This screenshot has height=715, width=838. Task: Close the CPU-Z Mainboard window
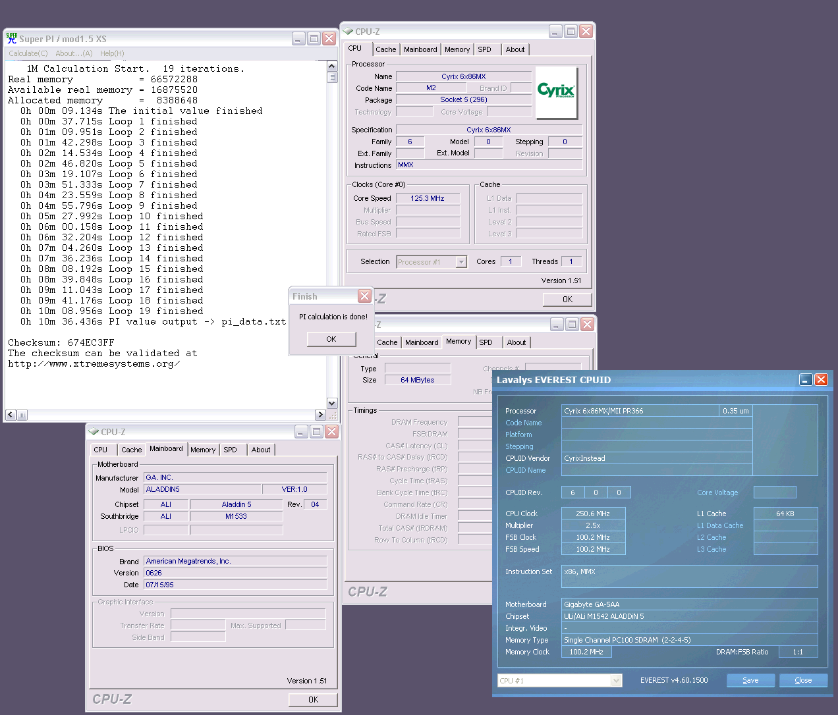coord(332,431)
